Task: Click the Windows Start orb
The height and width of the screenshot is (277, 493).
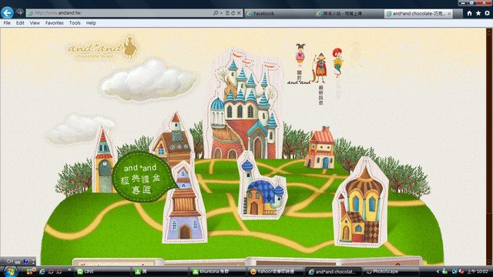Action: [11, 272]
